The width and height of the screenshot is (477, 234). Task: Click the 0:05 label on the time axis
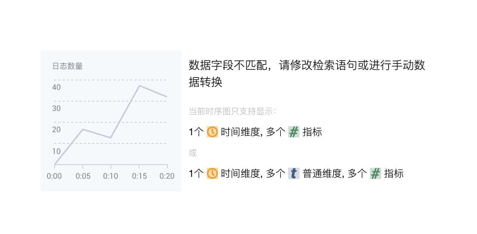point(83,176)
